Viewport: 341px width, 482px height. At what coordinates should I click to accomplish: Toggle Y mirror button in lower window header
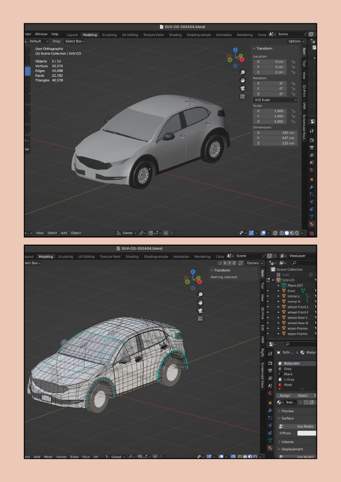tap(229, 263)
